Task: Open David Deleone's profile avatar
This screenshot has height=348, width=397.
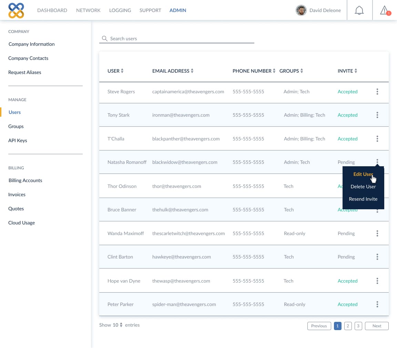Action: point(301,10)
